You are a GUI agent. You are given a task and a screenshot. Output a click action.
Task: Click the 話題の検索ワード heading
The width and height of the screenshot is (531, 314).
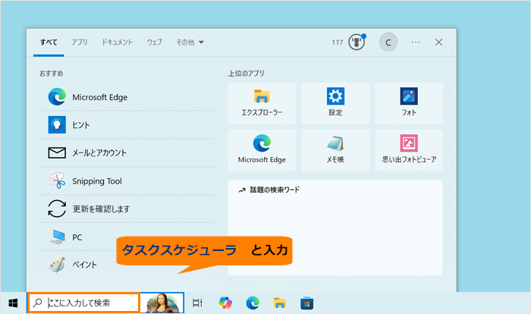(275, 190)
